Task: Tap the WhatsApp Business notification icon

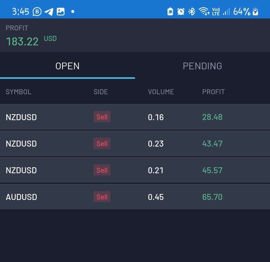Action: coord(37,12)
